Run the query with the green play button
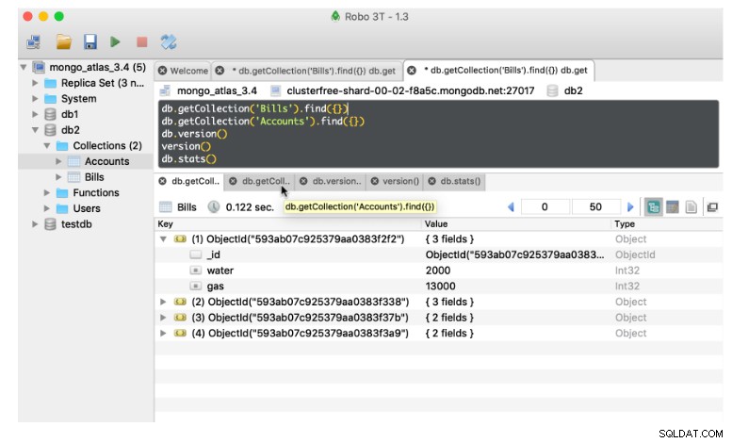This screenshot has width=732, height=443. click(x=115, y=42)
